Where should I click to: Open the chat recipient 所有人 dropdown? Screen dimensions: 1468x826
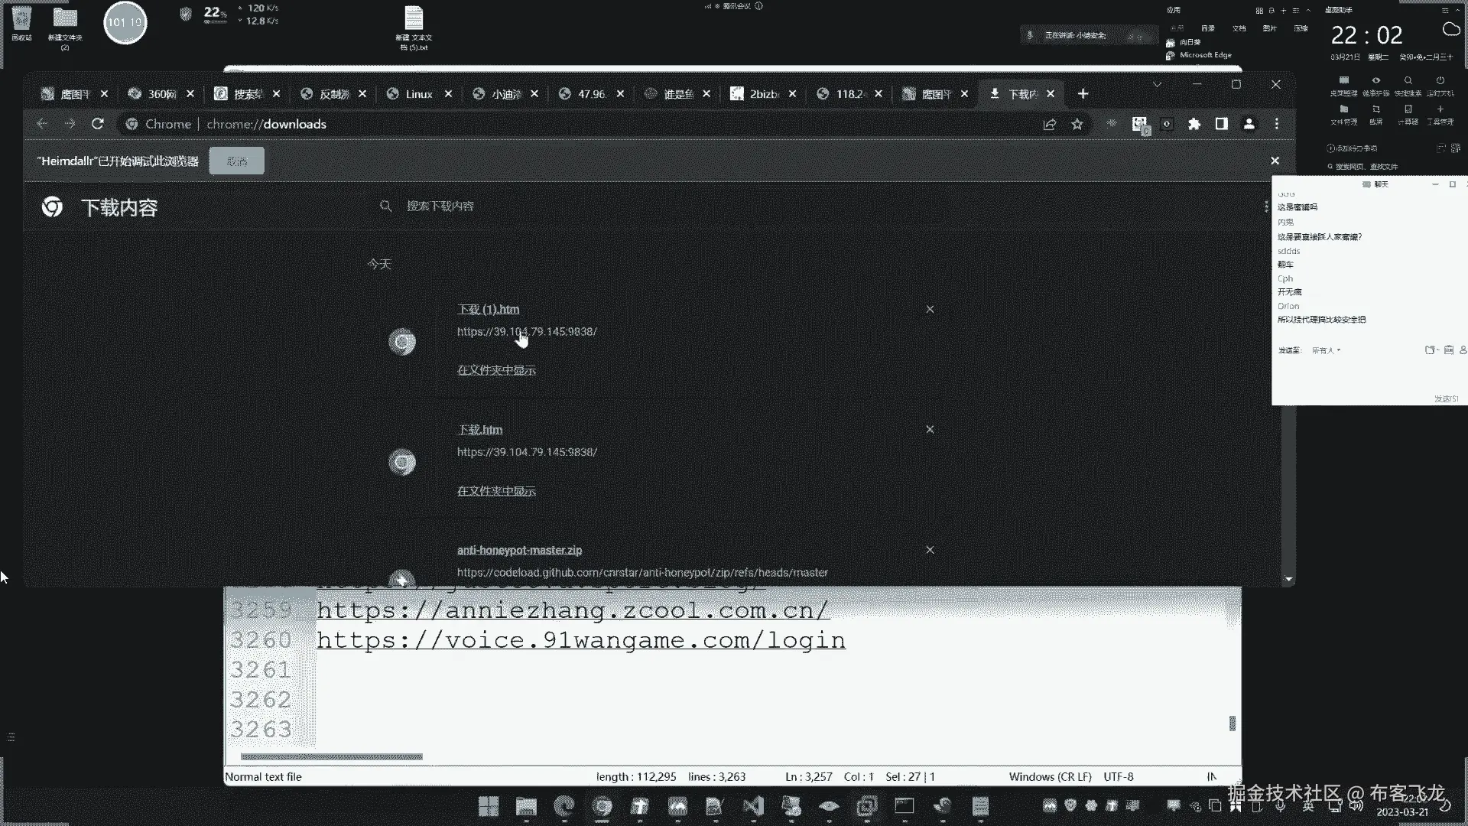pyautogui.click(x=1327, y=350)
